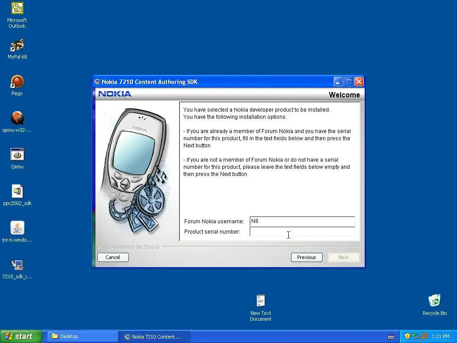The image size is (457, 343).
Task: Click the Cancel button in the installer
Action: [113, 257]
